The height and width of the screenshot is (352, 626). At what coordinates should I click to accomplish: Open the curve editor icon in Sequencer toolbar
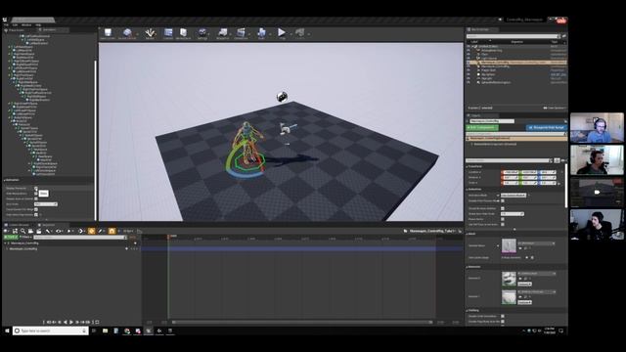[139, 231]
